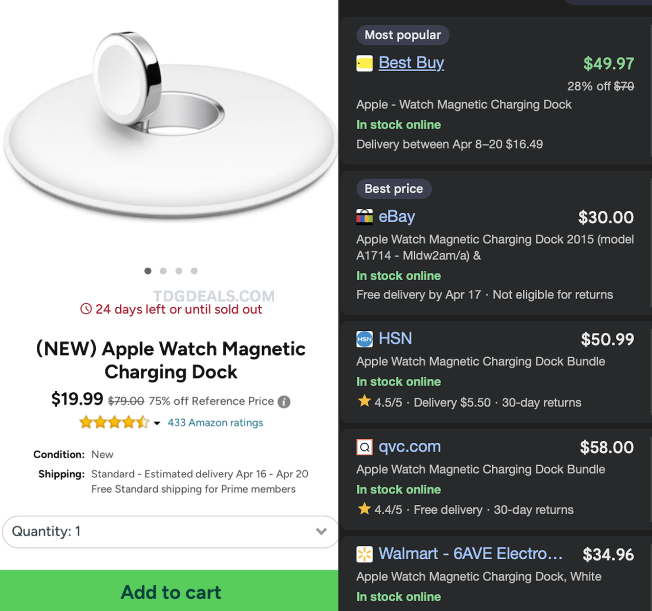The height and width of the screenshot is (611, 652).
Task: Click the QVC store logo icon
Action: (x=364, y=447)
